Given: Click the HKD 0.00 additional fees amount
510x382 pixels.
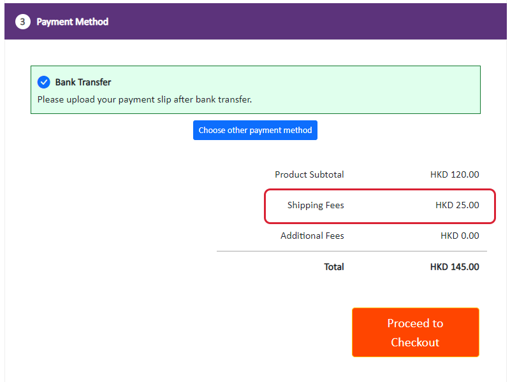Looking at the screenshot, I should tap(460, 236).
